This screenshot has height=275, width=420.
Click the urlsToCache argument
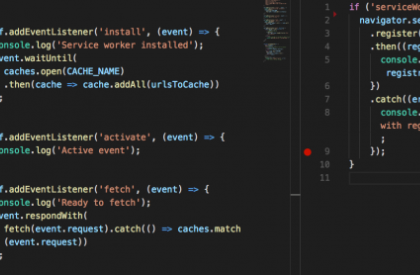[x=180, y=84]
